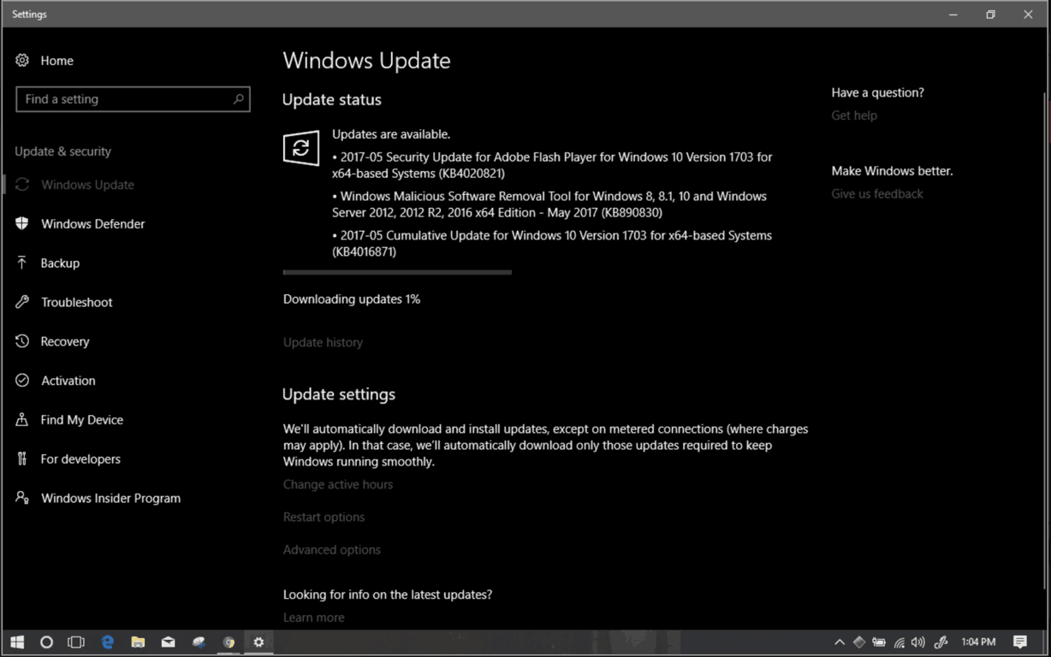The width and height of the screenshot is (1051, 657).
Task: Click the Windows Insider Program person icon
Action: point(22,498)
